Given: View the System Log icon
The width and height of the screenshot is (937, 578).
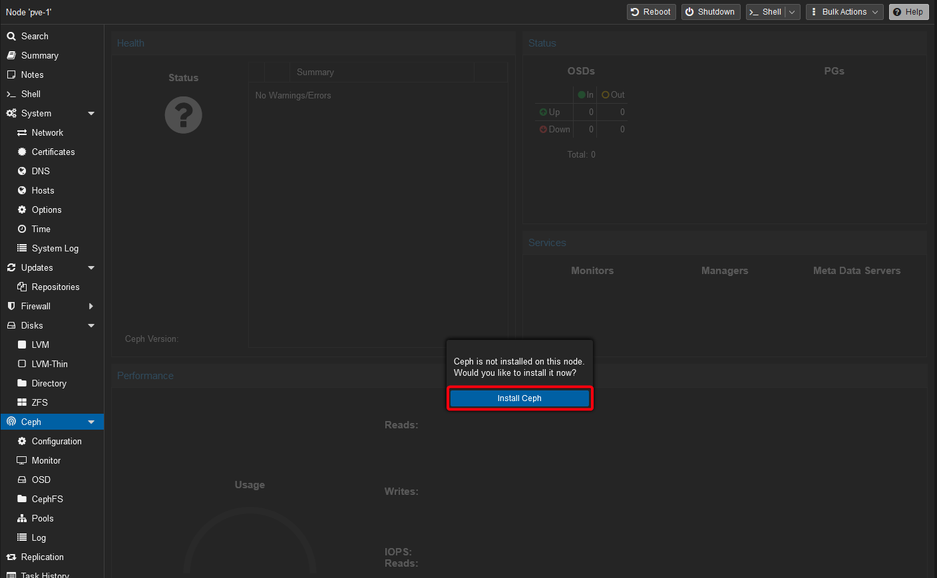Looking at the screenshot, I should pos(22,248).
